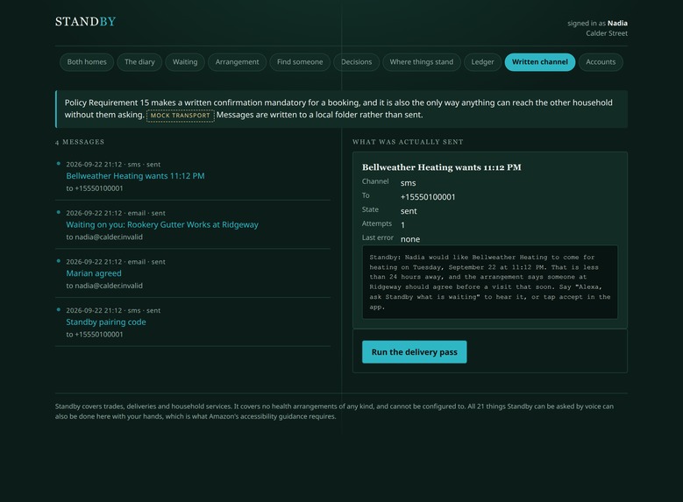Open the Decisions tab
683x502 pixels.
click(356, 62)
